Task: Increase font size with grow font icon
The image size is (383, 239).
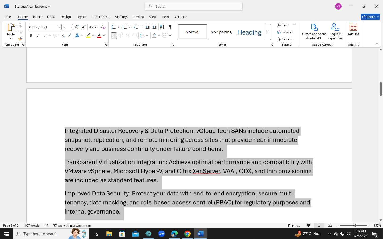Action: coord(77,27)
